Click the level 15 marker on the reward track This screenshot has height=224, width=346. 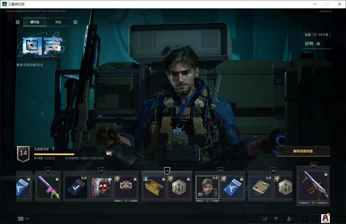pos(220,171)
